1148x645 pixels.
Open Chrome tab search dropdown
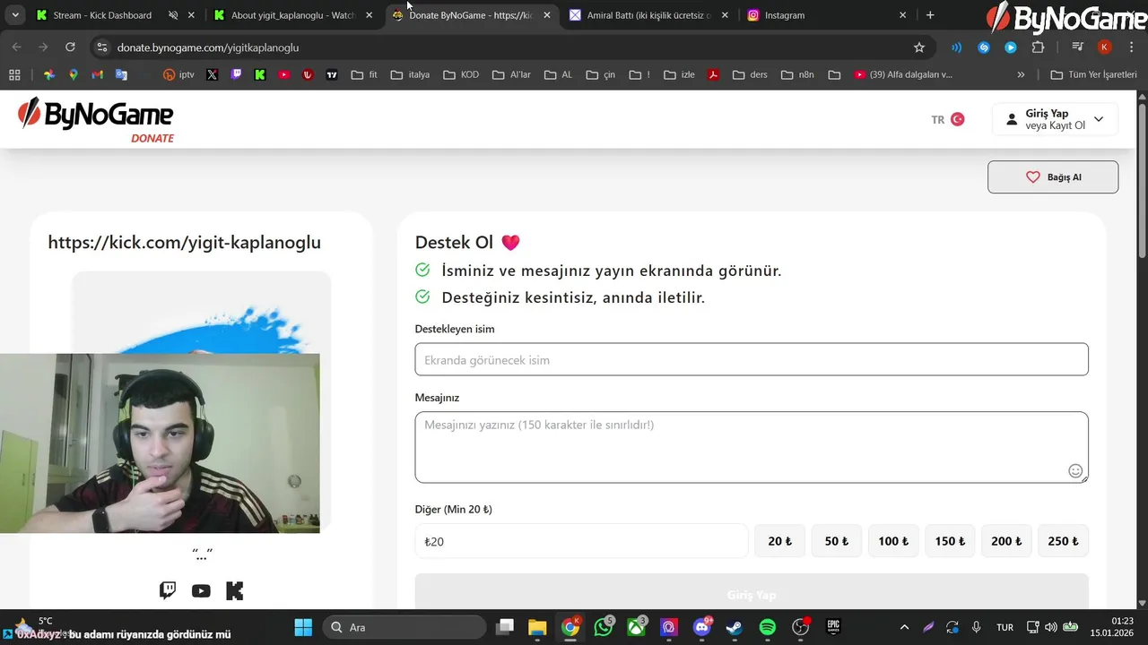point(15,15)
